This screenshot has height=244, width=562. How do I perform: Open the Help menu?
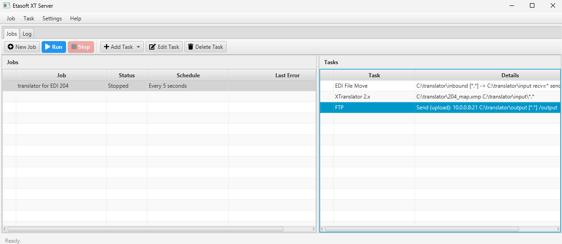(x=76, y=19)
